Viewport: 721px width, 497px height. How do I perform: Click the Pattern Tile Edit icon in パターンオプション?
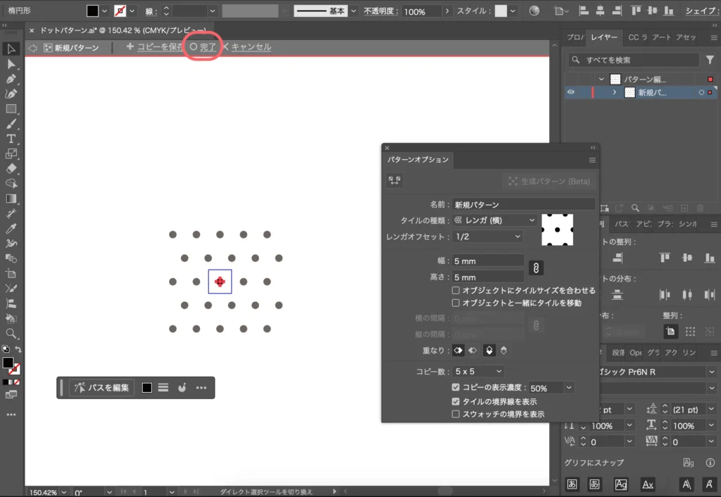click(395, 180)
